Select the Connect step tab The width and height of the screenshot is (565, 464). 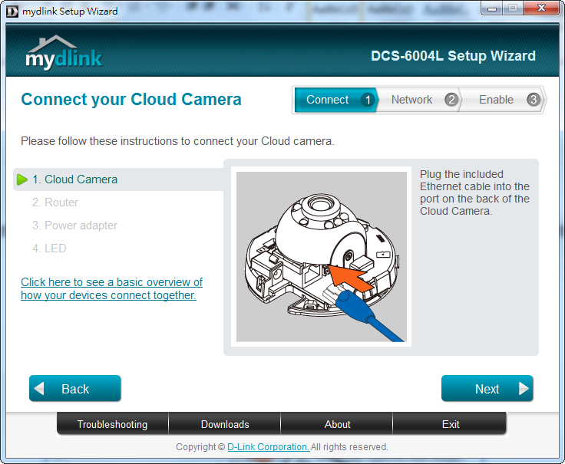point(327,100)
